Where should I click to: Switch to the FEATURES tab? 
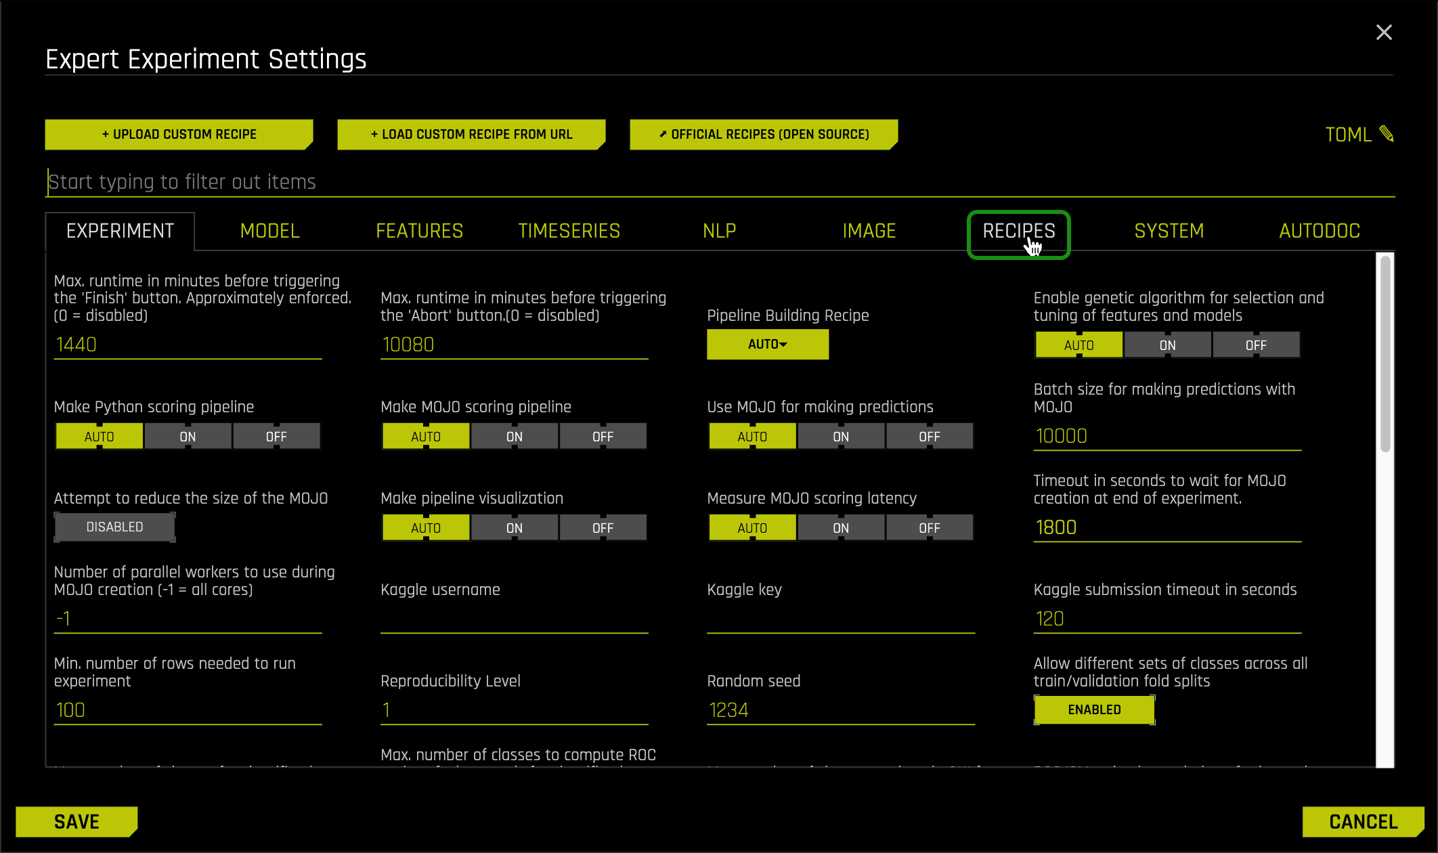tap(418, 230)
